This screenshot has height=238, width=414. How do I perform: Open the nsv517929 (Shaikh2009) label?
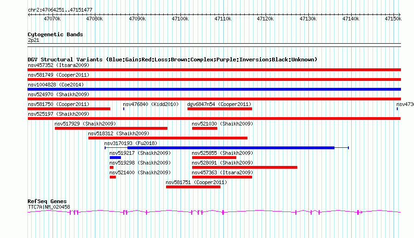pos(85,124)
